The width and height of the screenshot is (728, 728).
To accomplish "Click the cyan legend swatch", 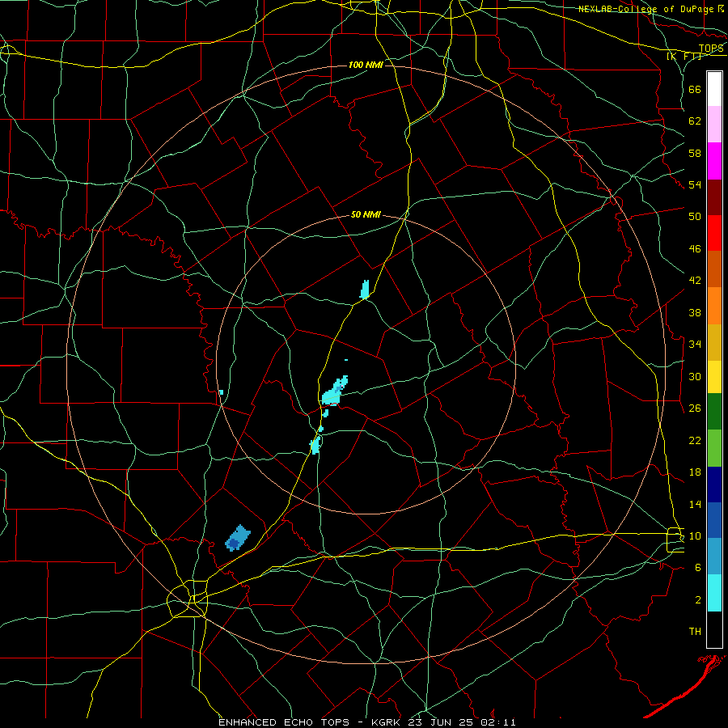I will [714, 593].
